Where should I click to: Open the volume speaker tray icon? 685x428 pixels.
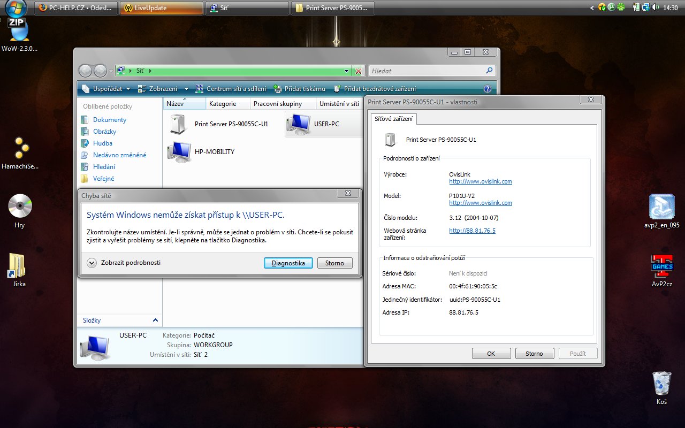tap(654, 7)
